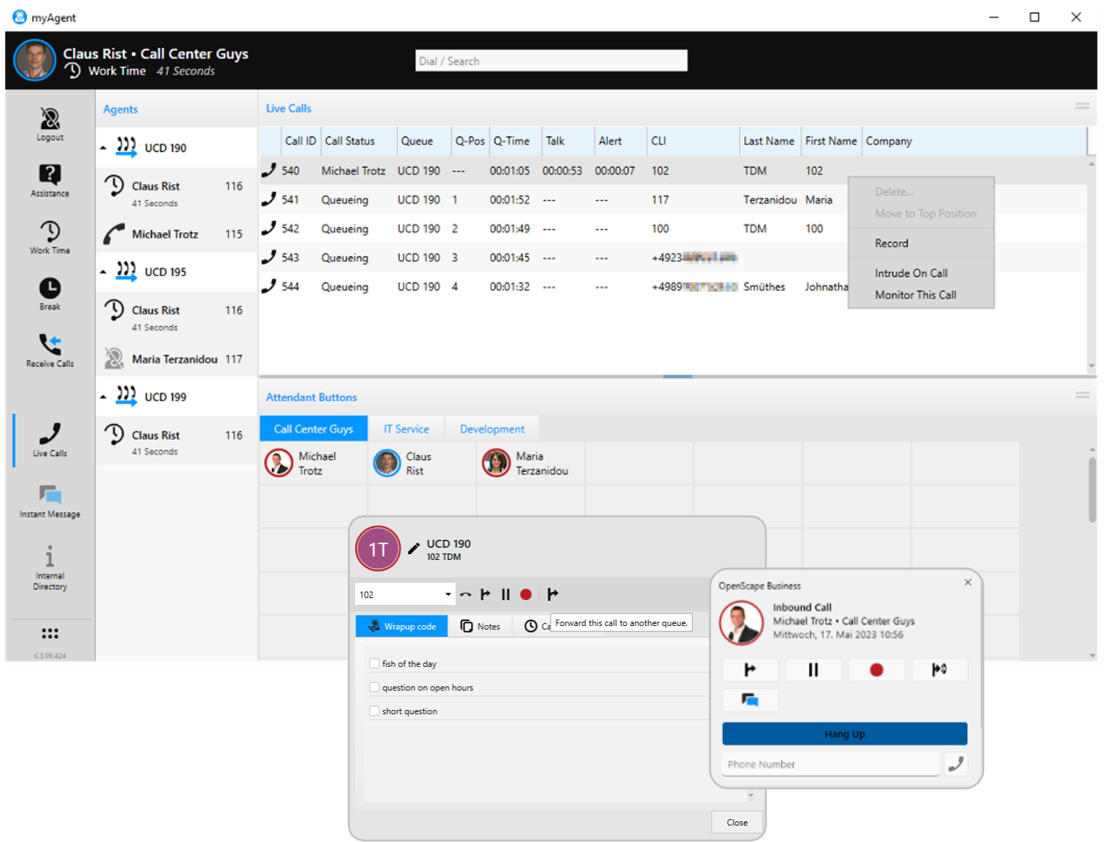Switch to the Development tab
1114x842 pixels.
[492, 429]
